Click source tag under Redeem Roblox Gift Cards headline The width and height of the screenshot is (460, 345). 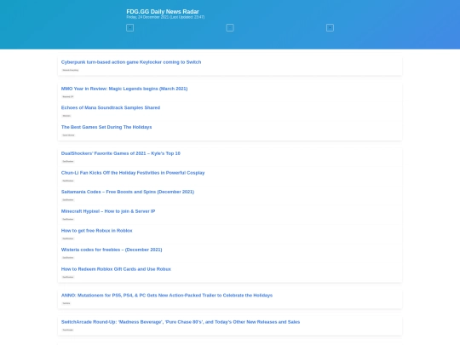(x=68, y=277)
